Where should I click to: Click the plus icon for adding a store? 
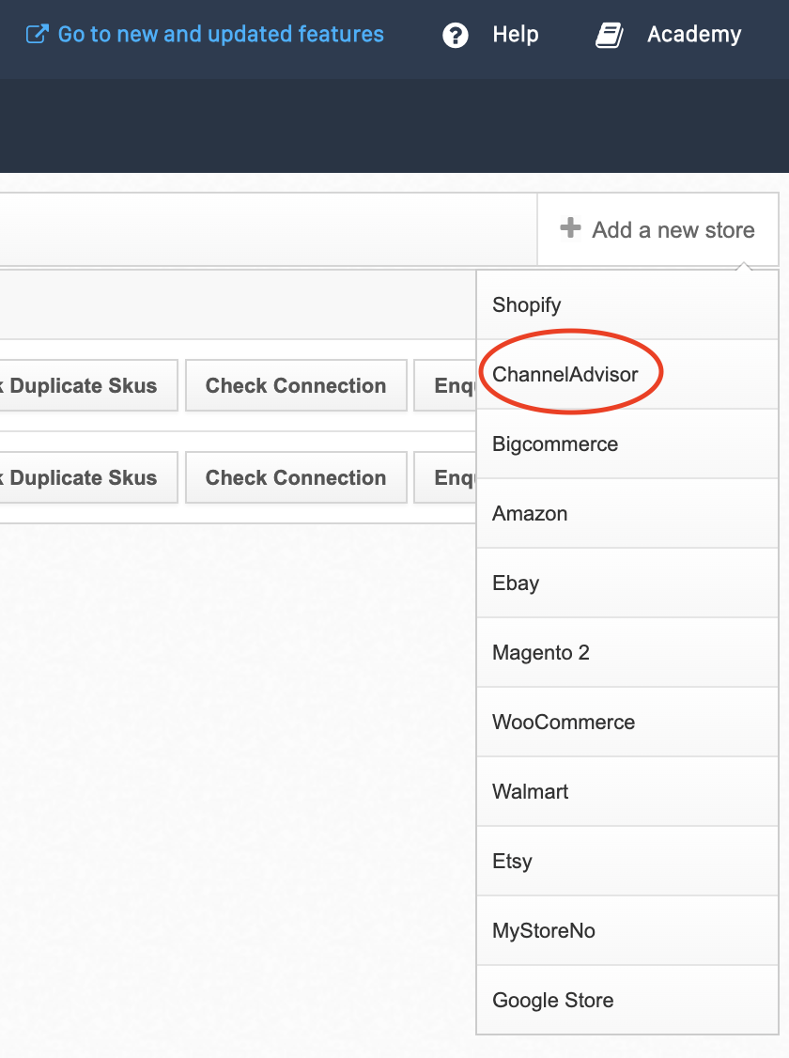click(x=570, y=228)
